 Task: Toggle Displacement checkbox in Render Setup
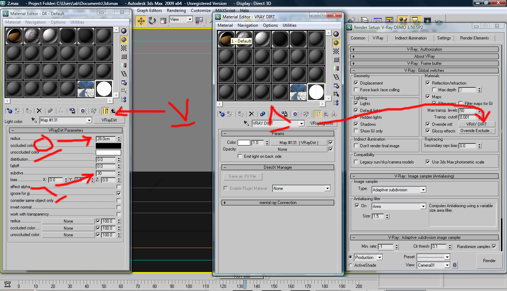pos(356,83)
